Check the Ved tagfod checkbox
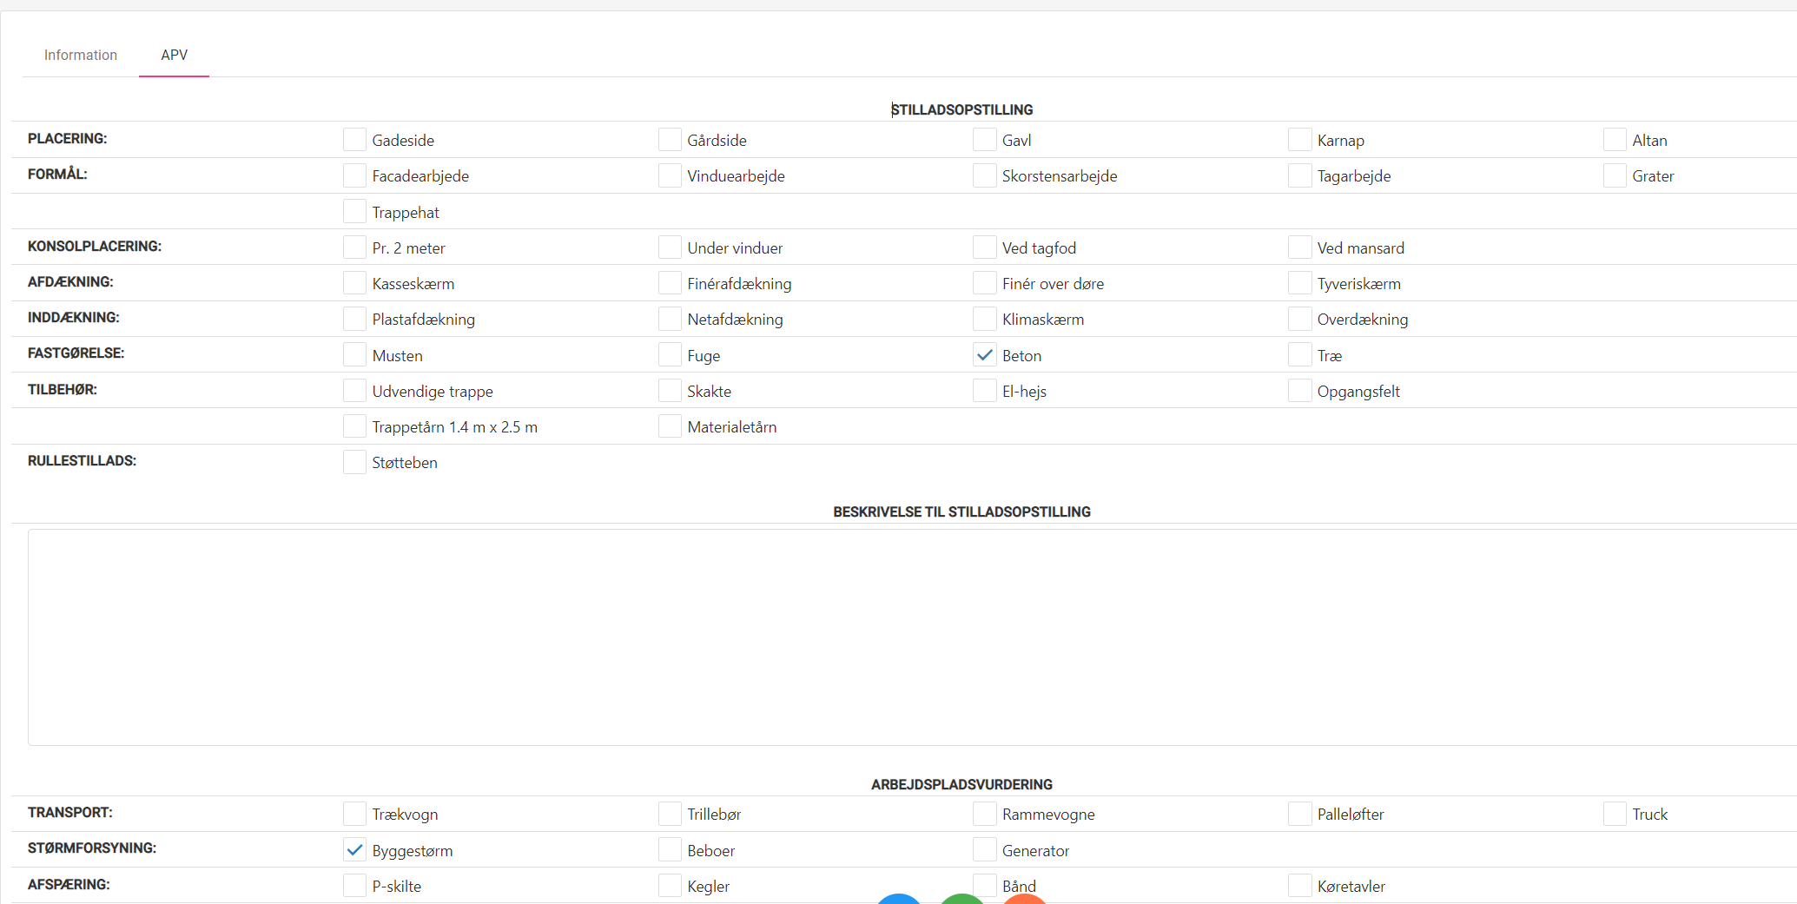 coord(984,247)
